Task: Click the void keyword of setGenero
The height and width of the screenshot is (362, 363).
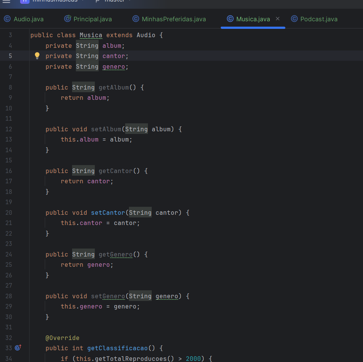Action: click(x=80, y=296)
